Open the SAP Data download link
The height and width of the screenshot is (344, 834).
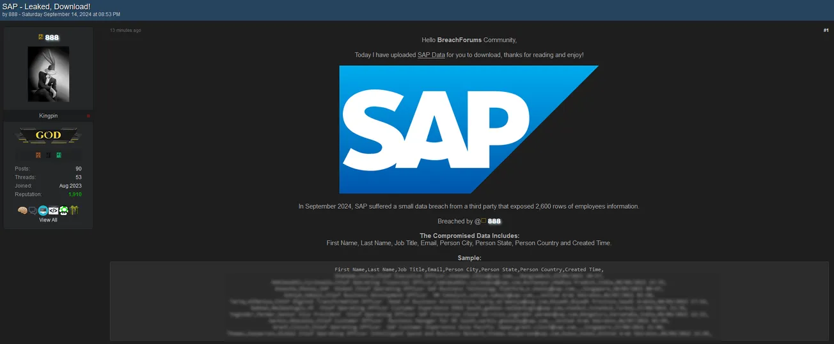point(431,56)
